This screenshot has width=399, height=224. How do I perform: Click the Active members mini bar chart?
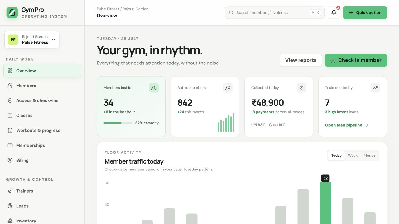point(226,122)
